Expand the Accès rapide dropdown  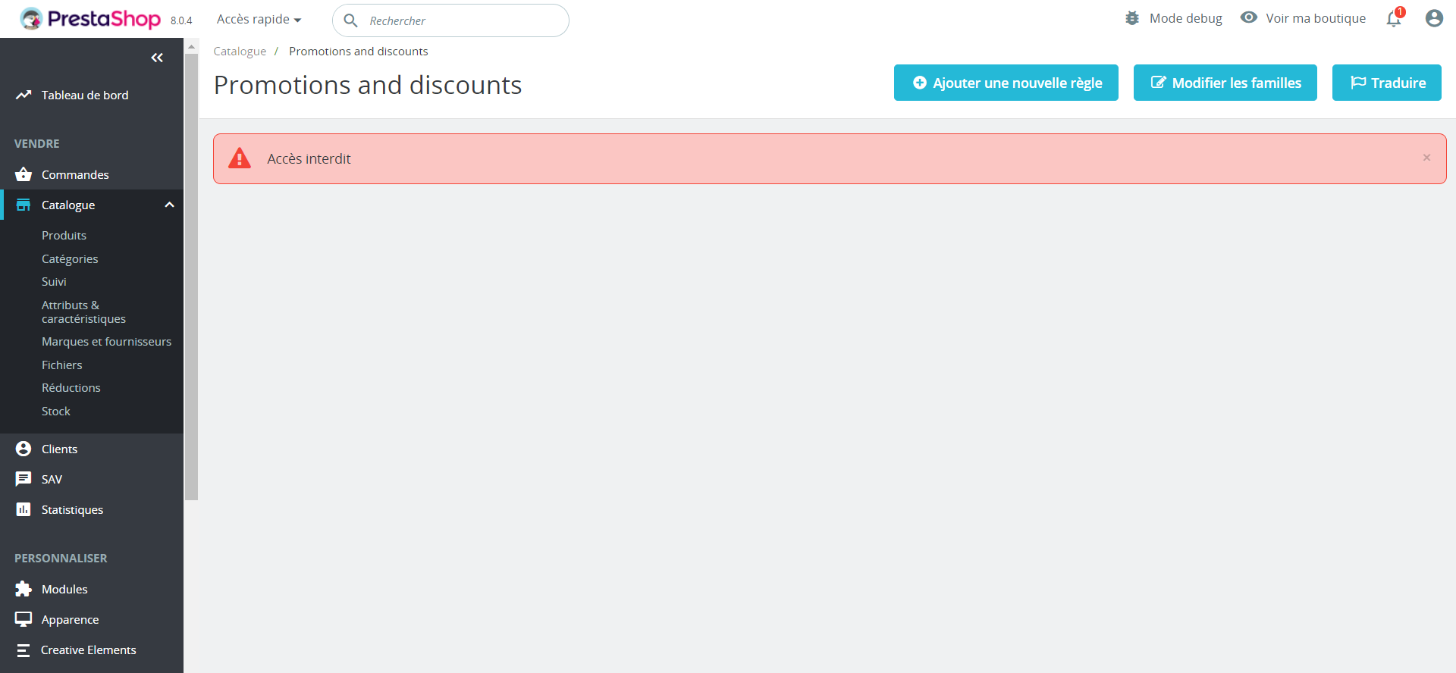click(x=259, y=20)
